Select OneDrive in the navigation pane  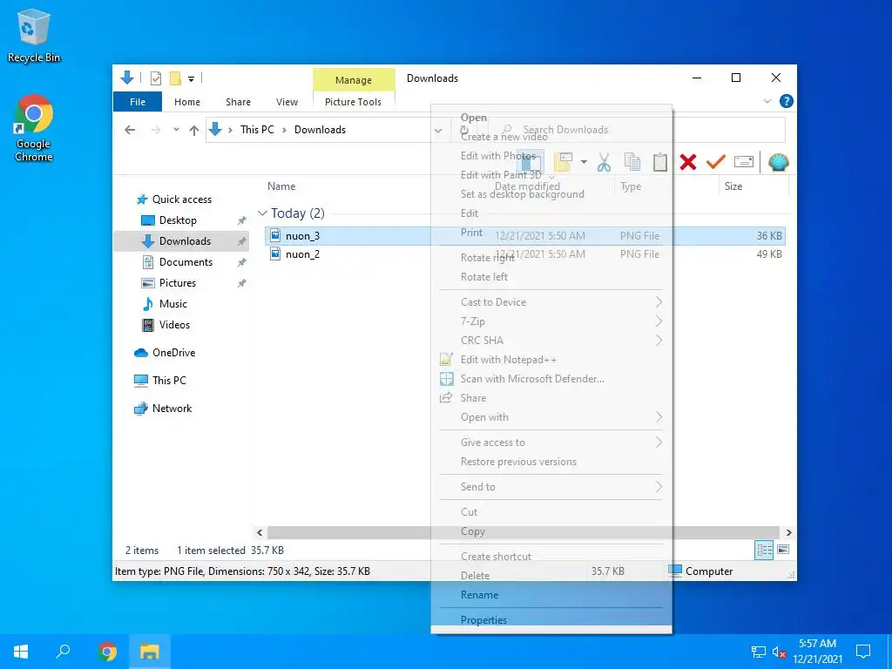point(165,353)
